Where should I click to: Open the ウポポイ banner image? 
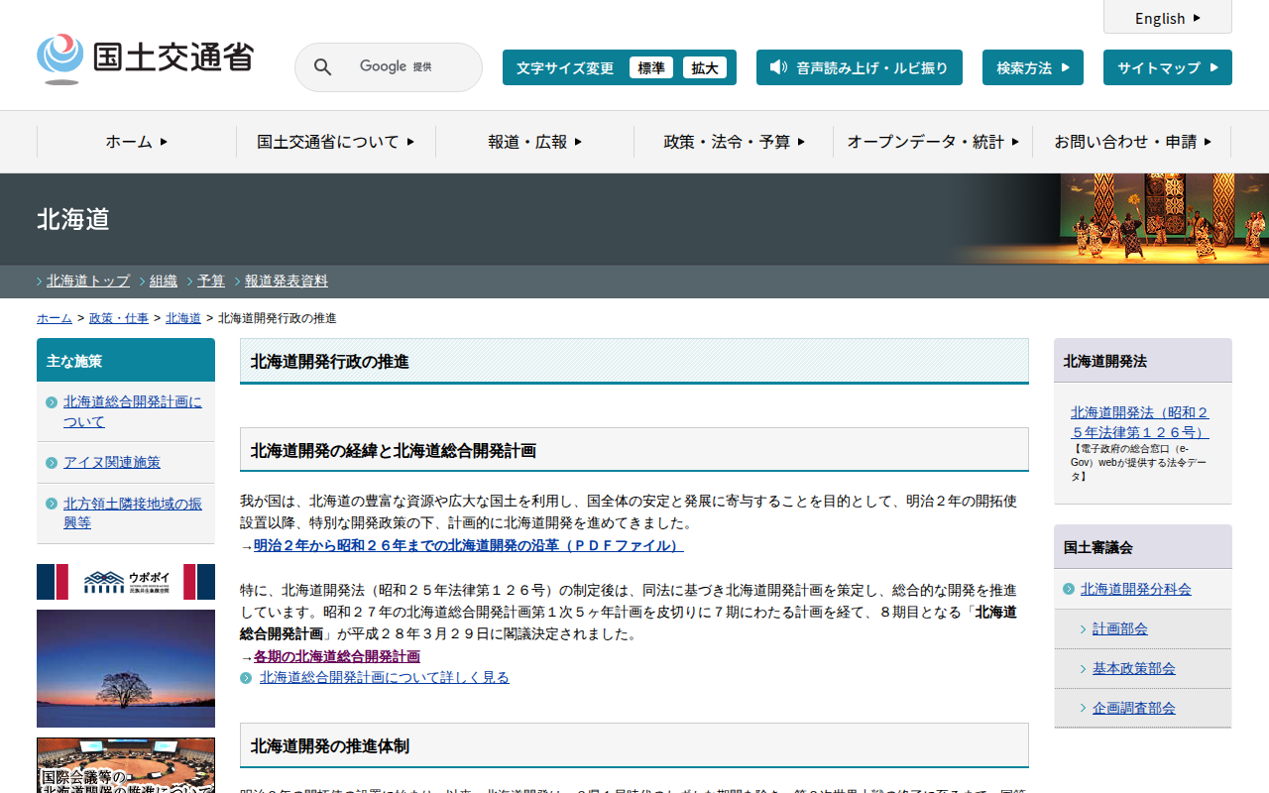[126, 582]
